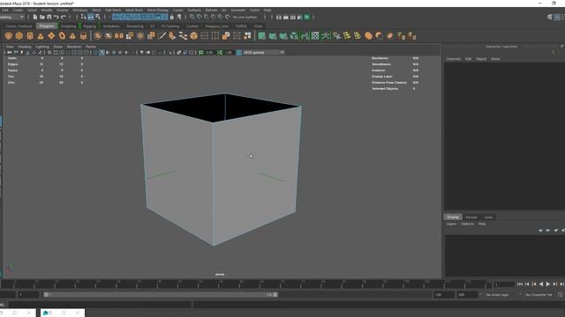Open the Mesh Display menu
The image size is (565, 317).
pos(157,10)
